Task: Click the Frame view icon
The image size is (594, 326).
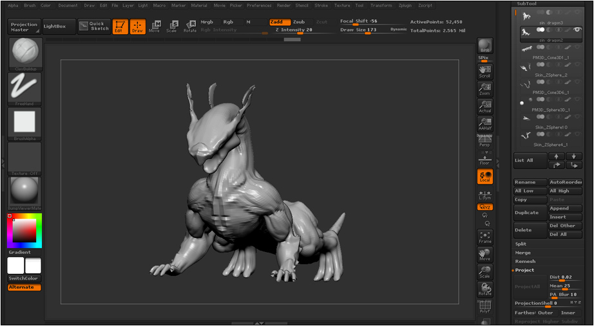Action: (x=485, y=237)
